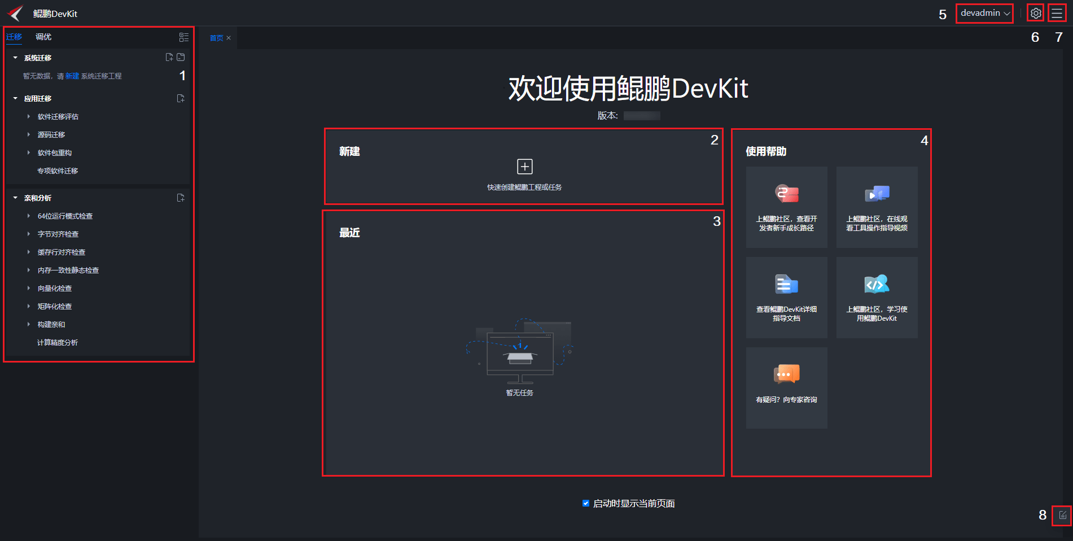Screen dimensions: 1073x541
Task: Expand the 字节对齐检查 node
Action: point(29,234)
